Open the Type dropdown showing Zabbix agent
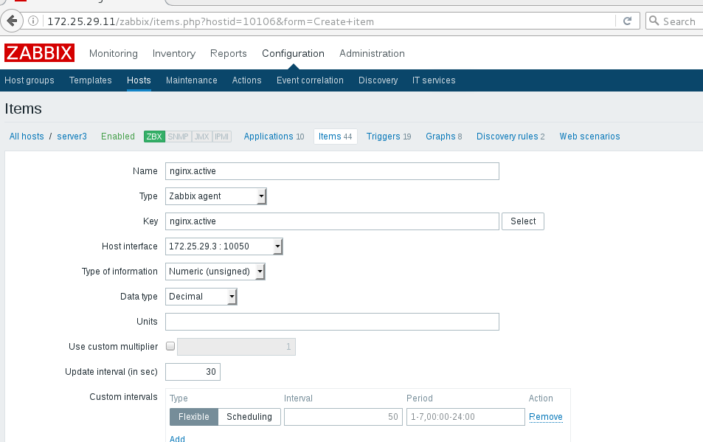Screen dimensions: 703x442 pos(216,196)
